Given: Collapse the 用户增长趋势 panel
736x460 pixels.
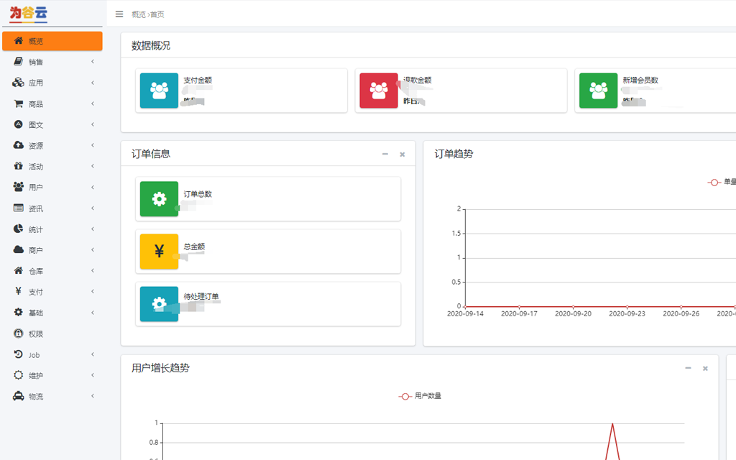Looking at the screenshot, I should tap(688, 368).
